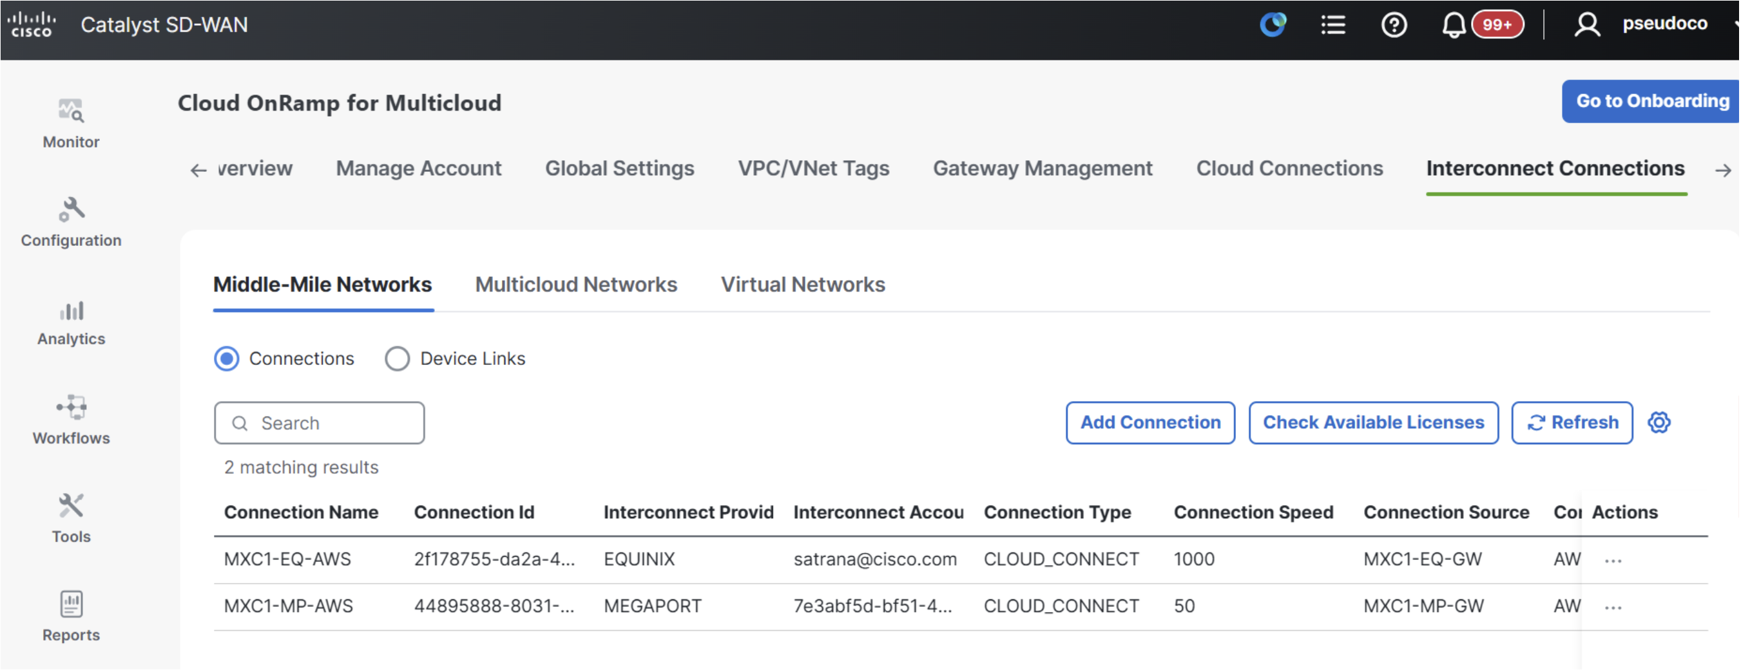
Task: Open the help question mark icon
Action: click(x=1394, y=26)
